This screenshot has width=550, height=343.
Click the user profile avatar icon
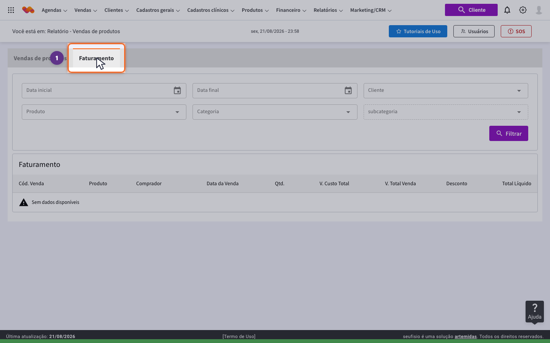click(x=539, y=10)
